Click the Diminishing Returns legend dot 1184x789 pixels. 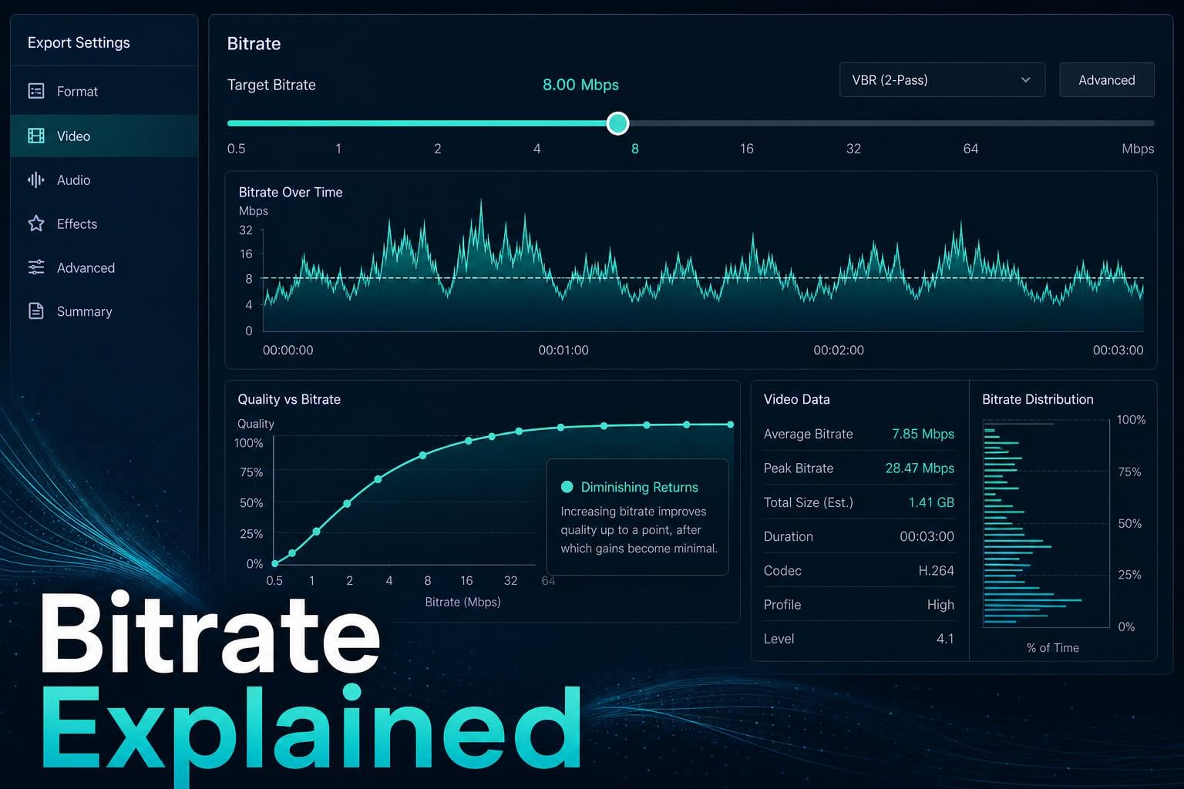(567, 487)
